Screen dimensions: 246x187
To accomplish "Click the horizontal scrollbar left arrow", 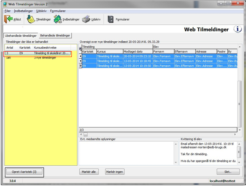I will point(81,134).
